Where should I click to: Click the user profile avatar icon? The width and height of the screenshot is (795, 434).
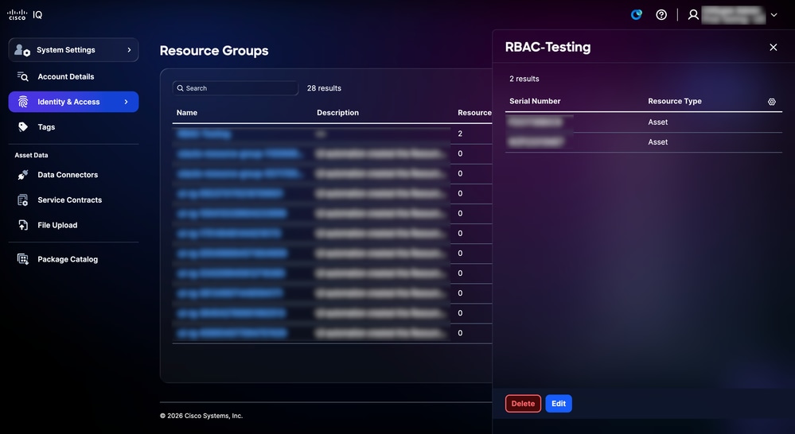tap(693, 14)
